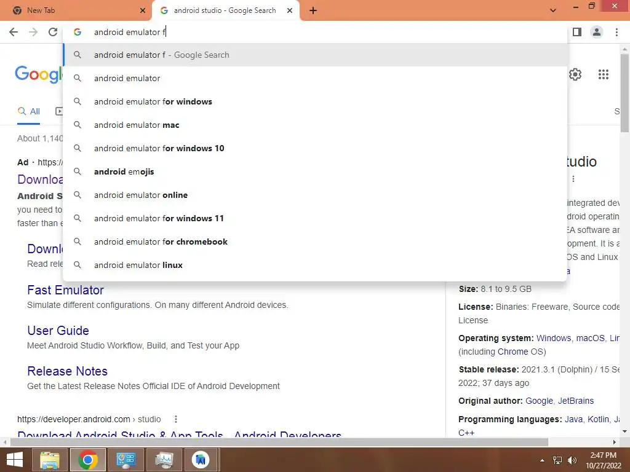
Task: Open the Resource Monitor taskbar icon
Action: click(x=164, y=460)
